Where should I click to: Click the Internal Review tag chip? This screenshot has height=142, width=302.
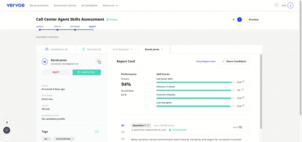[64, 139]
